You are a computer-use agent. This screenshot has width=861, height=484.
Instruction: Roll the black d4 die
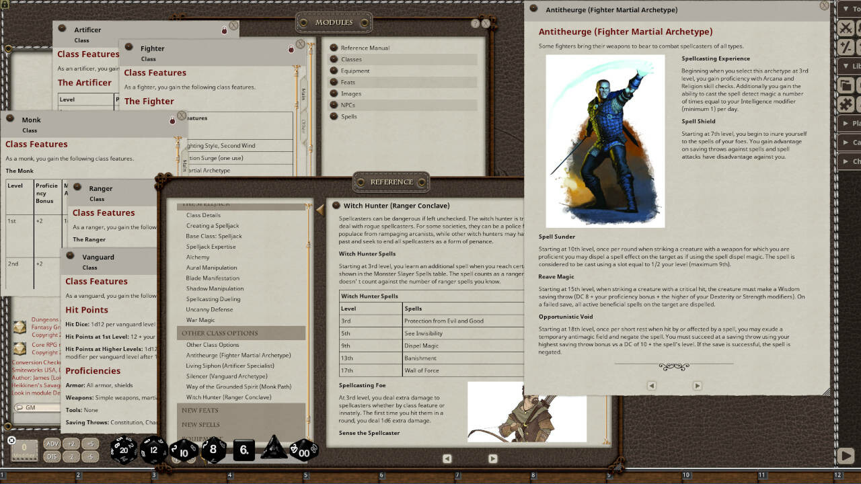pyautogui.click(x=274, y=449)
